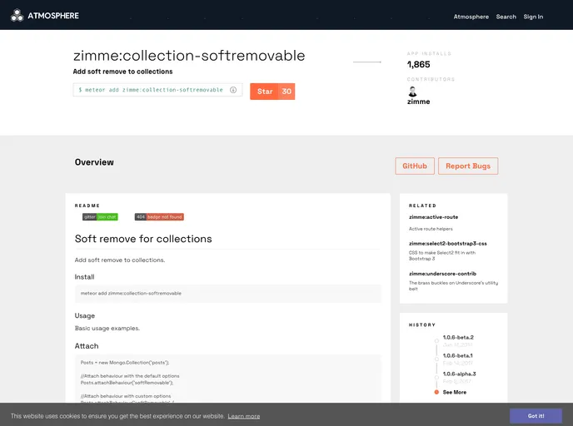Open the zimme contributor name link

pyautogui.click(x=418, y=102)
